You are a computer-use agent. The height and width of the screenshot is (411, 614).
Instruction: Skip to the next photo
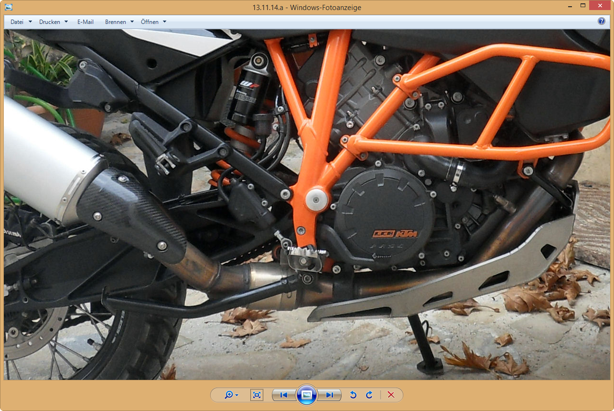coord(330,395)
